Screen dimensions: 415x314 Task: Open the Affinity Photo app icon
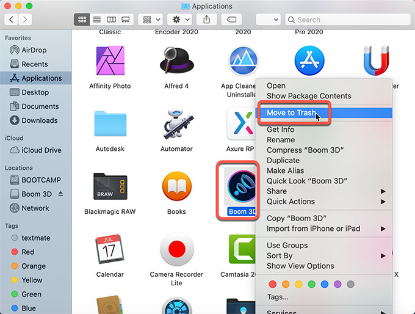tap(110, 60)
